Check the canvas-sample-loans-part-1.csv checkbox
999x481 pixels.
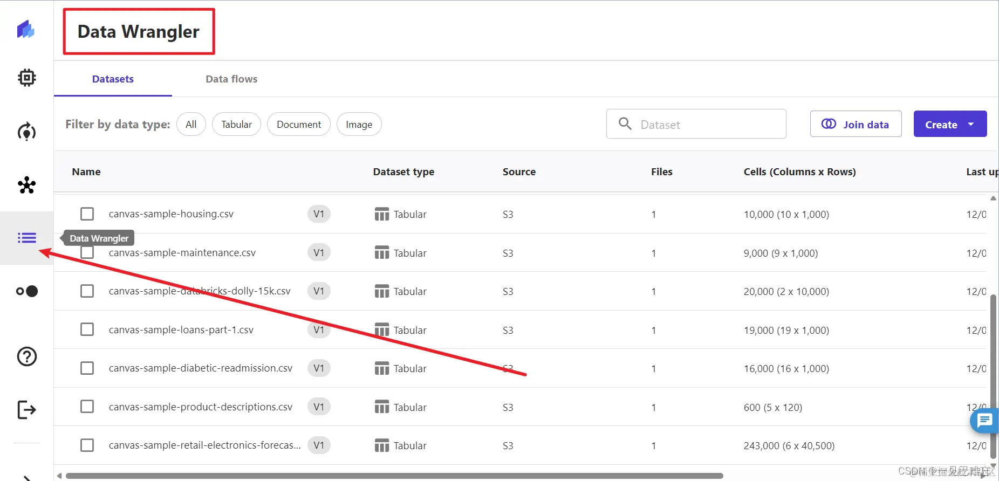87,329
